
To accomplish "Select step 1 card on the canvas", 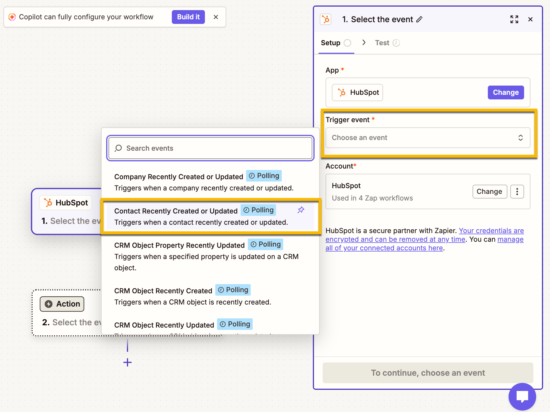I will tap(66, 212).
